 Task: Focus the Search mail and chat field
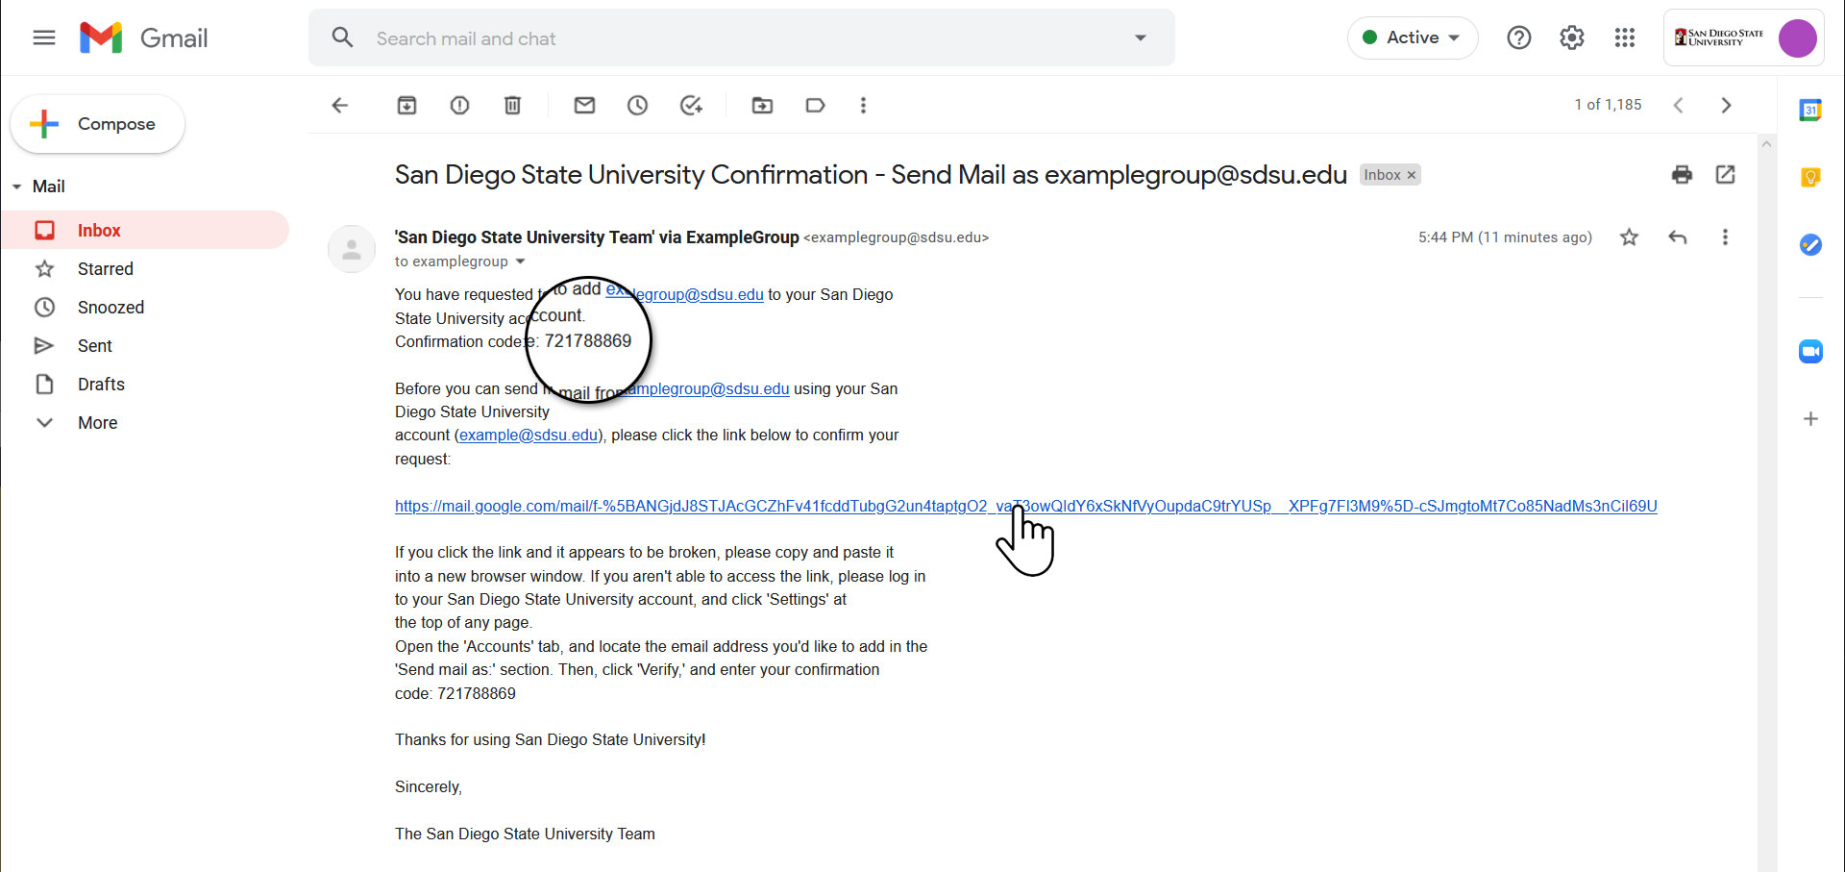pos(741,38)
